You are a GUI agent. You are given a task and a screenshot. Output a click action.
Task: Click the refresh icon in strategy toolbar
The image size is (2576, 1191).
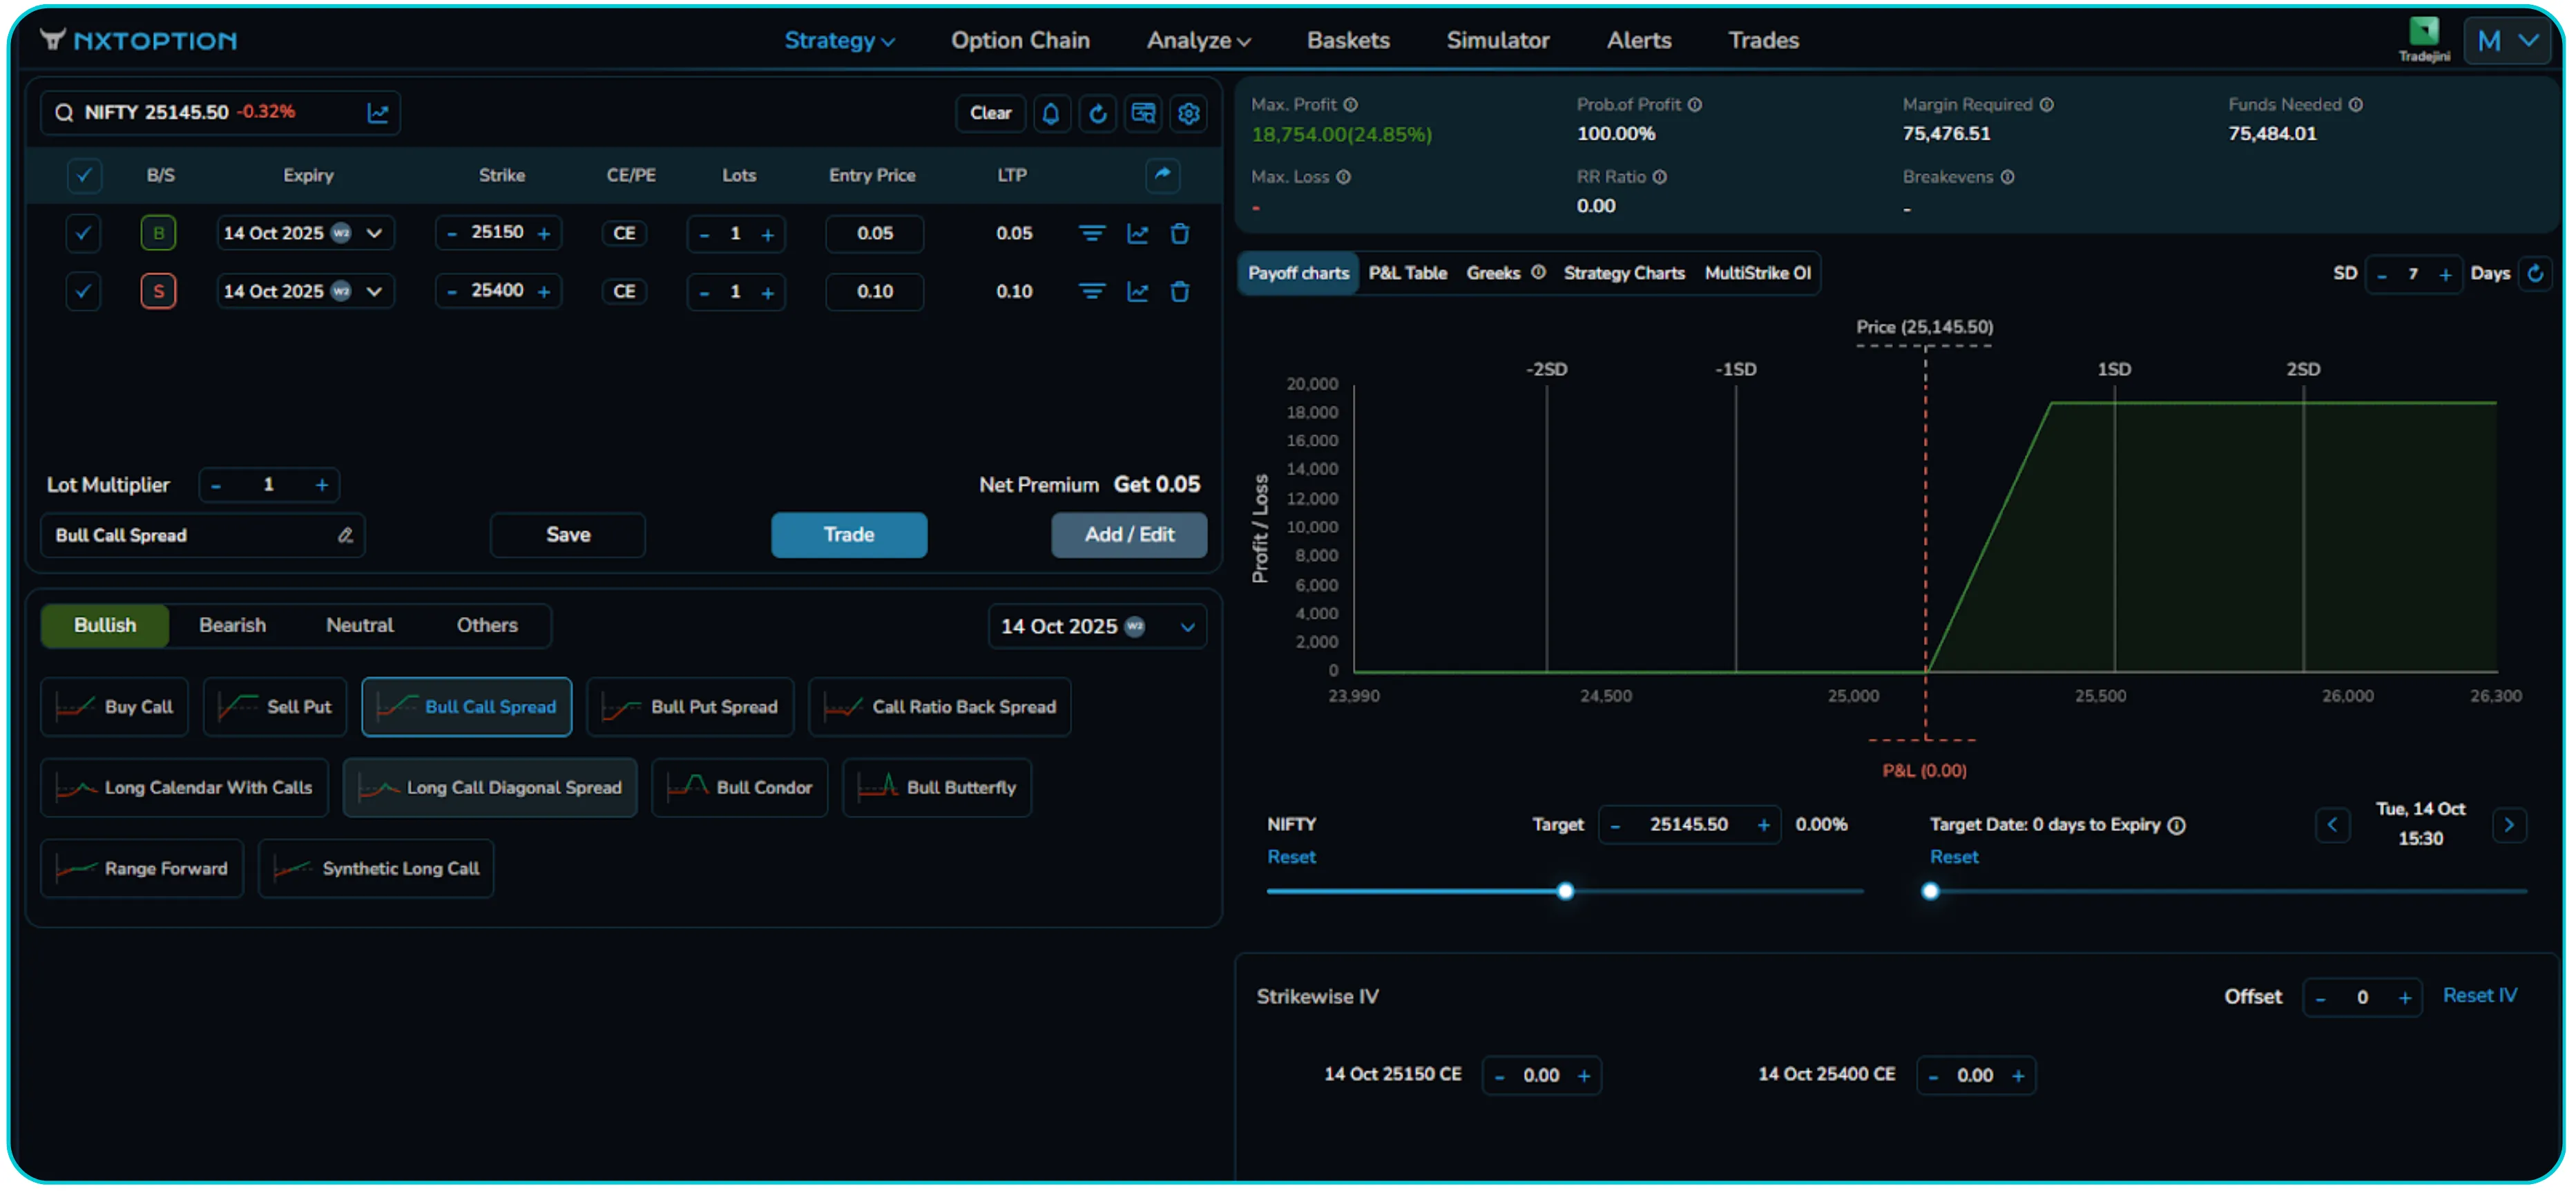[x=1097, y=113]
